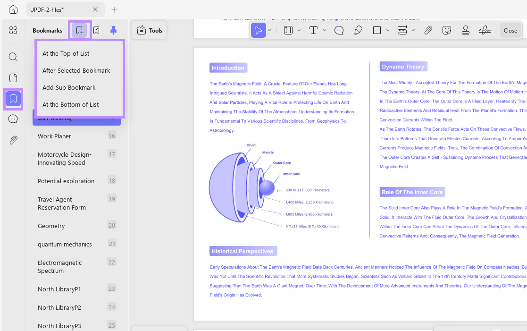Click the Introduction heading in document
Viewport: 527px width, 331px height.
click(228, 68)
